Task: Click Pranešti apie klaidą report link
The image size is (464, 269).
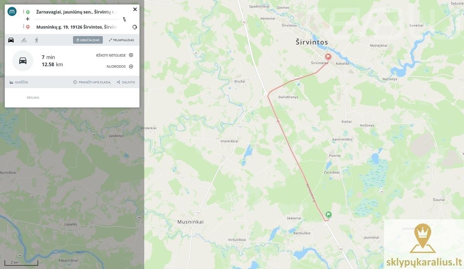Action: pyautogui.click(x=92, y=82)
